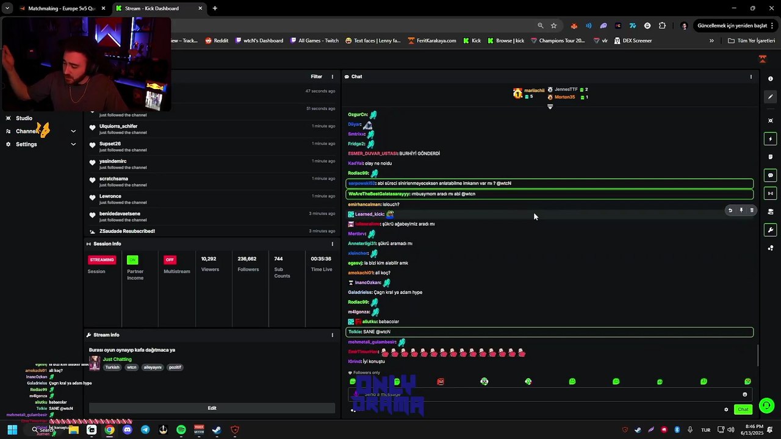
Task: Open the FeritKarakaya.com bookmark
Action: (x=432, y=41)
